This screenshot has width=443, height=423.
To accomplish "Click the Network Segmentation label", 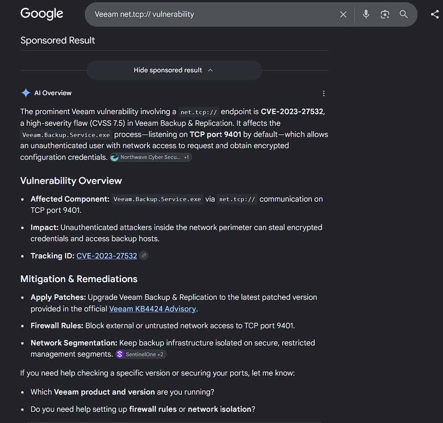I will 74,343.
